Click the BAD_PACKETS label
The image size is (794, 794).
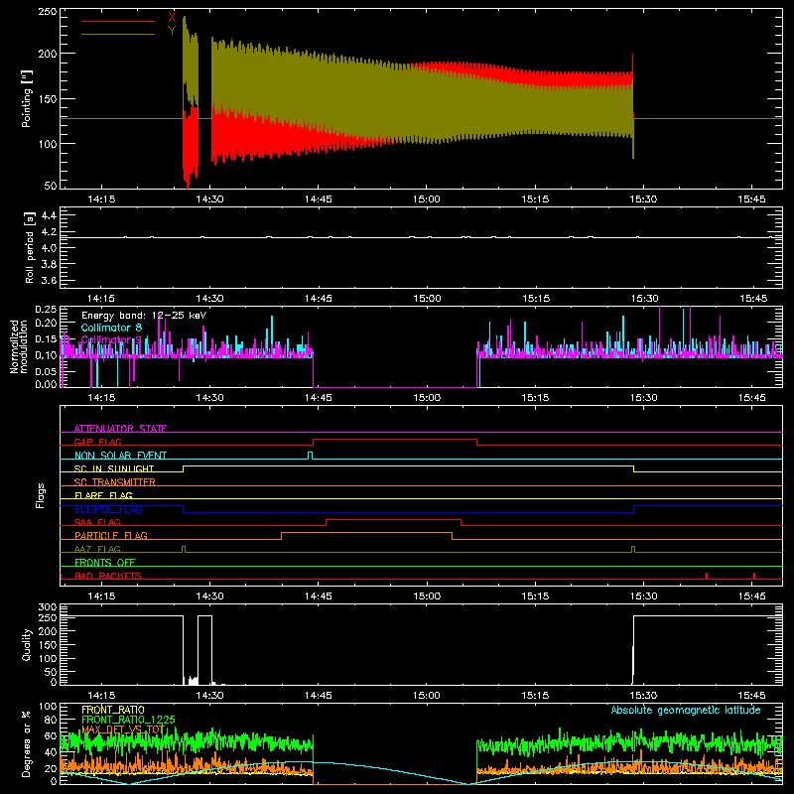[x=108, y=576]
